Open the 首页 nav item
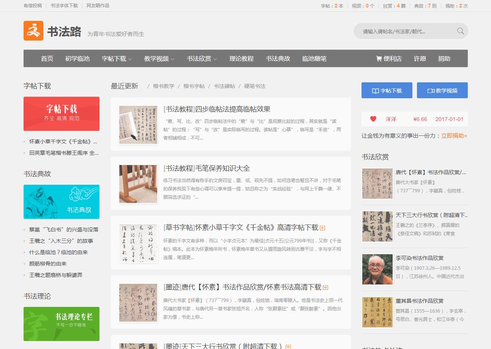This screenshot has height=349, width=491. pos(47,58)
